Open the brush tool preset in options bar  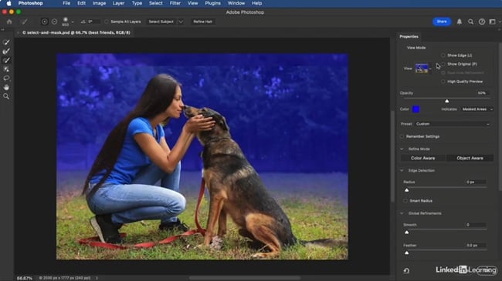click(25, 22)
